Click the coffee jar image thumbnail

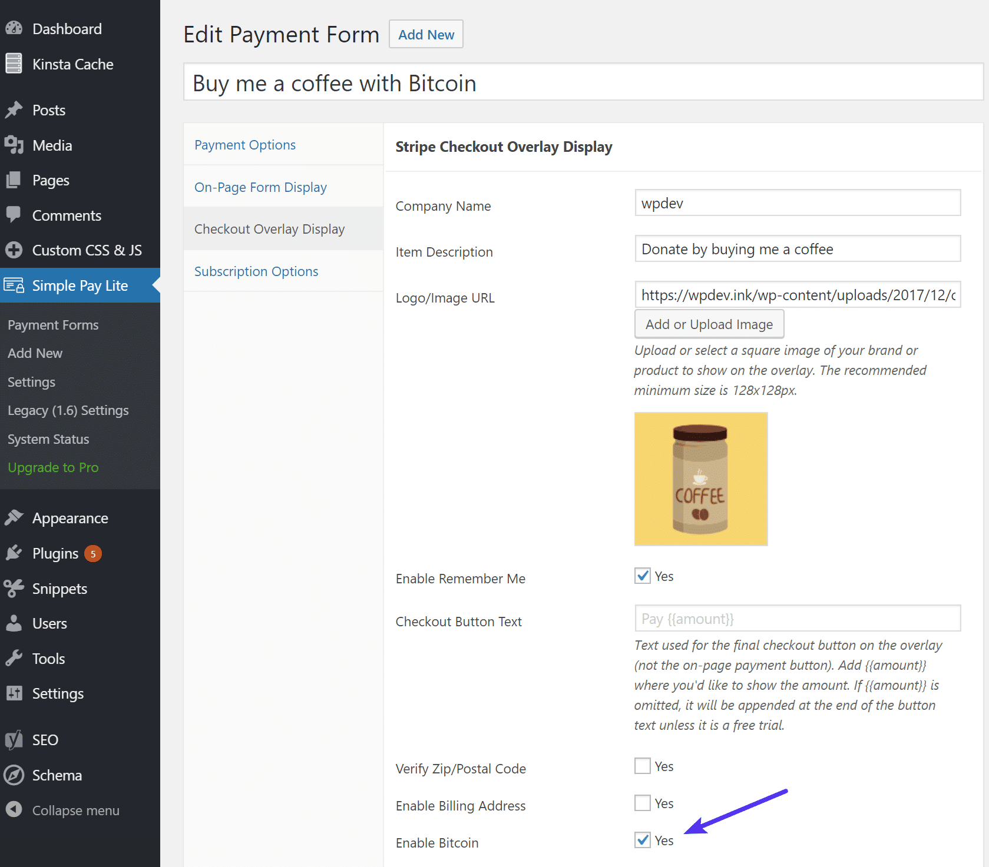pyautogui.click(x=700, y=479)
